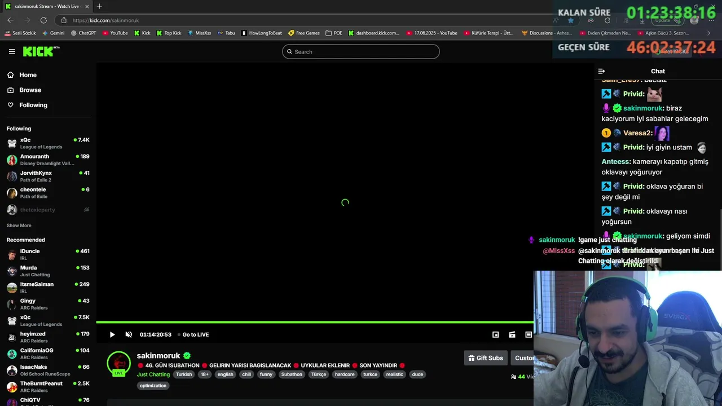Screen dimensions: 722x406
Task: Open the POE bookmarks folder
Action: [x=334, y=33]
